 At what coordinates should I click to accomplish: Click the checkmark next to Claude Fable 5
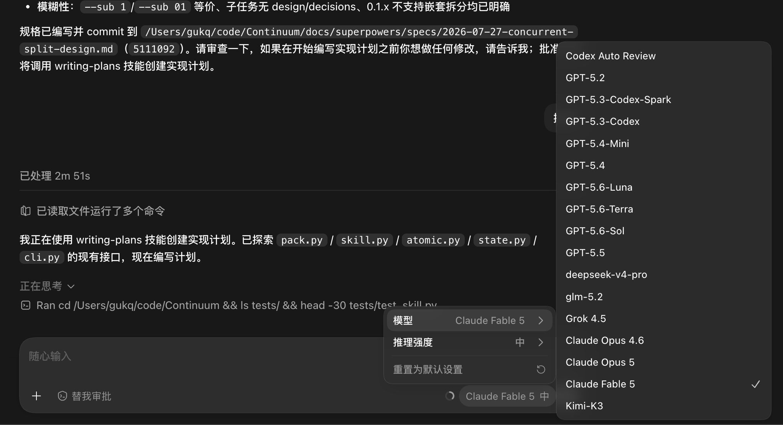(755, 384)
